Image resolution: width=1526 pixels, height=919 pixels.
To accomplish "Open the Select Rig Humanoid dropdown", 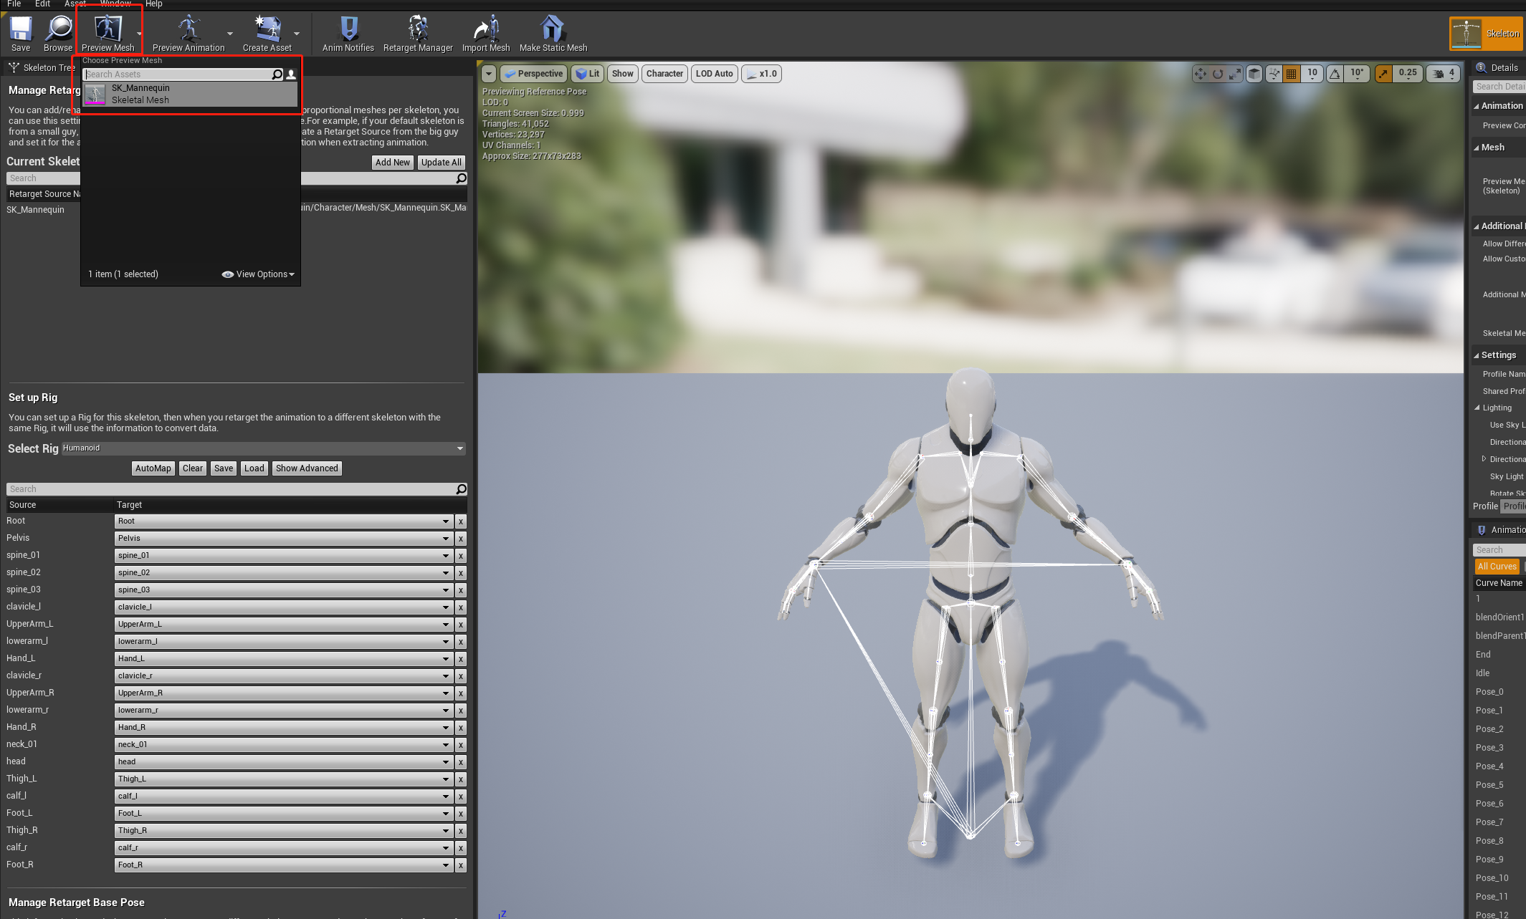I will pyautogui.click(x=263, y=448).
